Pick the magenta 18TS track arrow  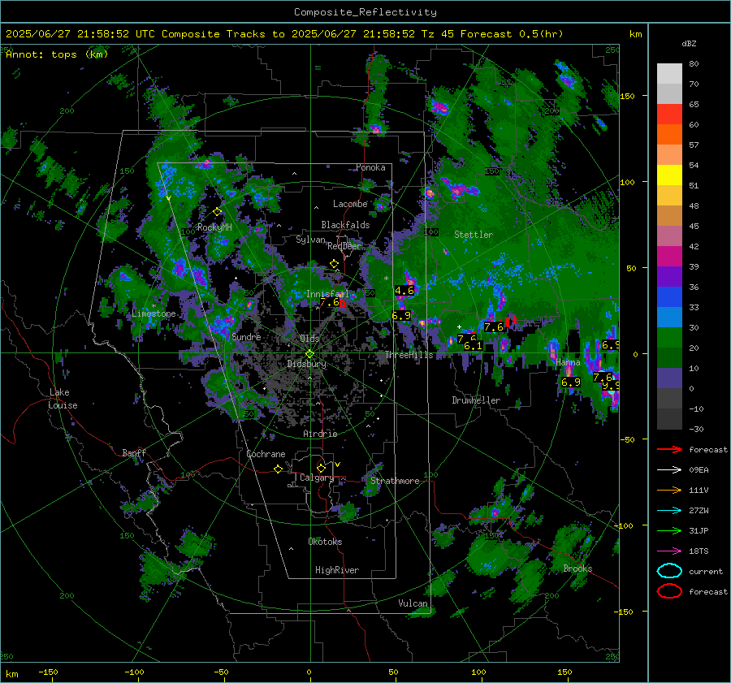(669, 551)
